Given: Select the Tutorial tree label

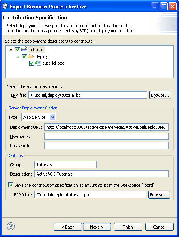Looking at the screenshot, I should 36,50.
